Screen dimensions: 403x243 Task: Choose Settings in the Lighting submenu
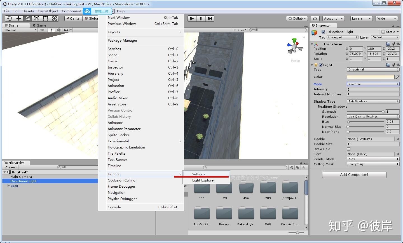(199, 174)
